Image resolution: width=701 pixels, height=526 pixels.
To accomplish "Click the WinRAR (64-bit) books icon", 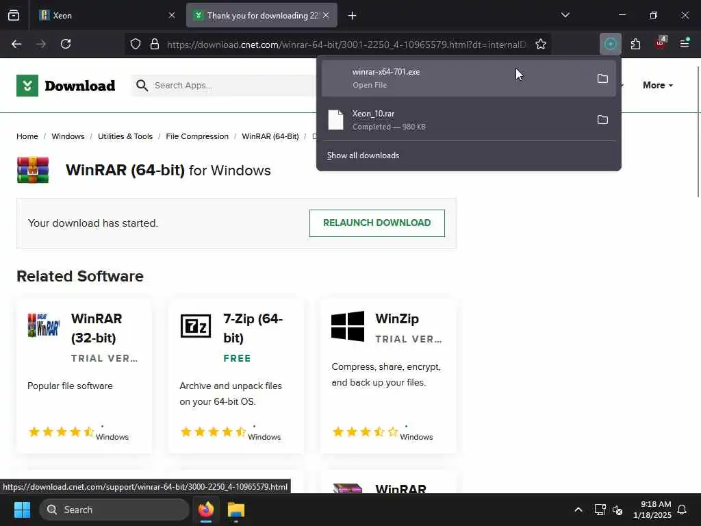I will tap(33, 170).
